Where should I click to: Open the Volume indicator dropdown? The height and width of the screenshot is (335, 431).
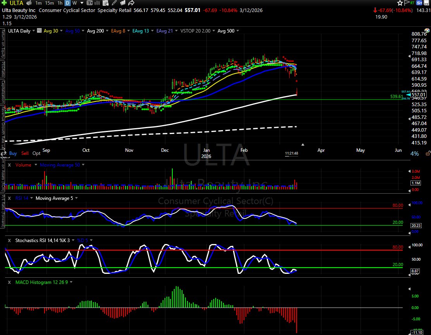36,165
